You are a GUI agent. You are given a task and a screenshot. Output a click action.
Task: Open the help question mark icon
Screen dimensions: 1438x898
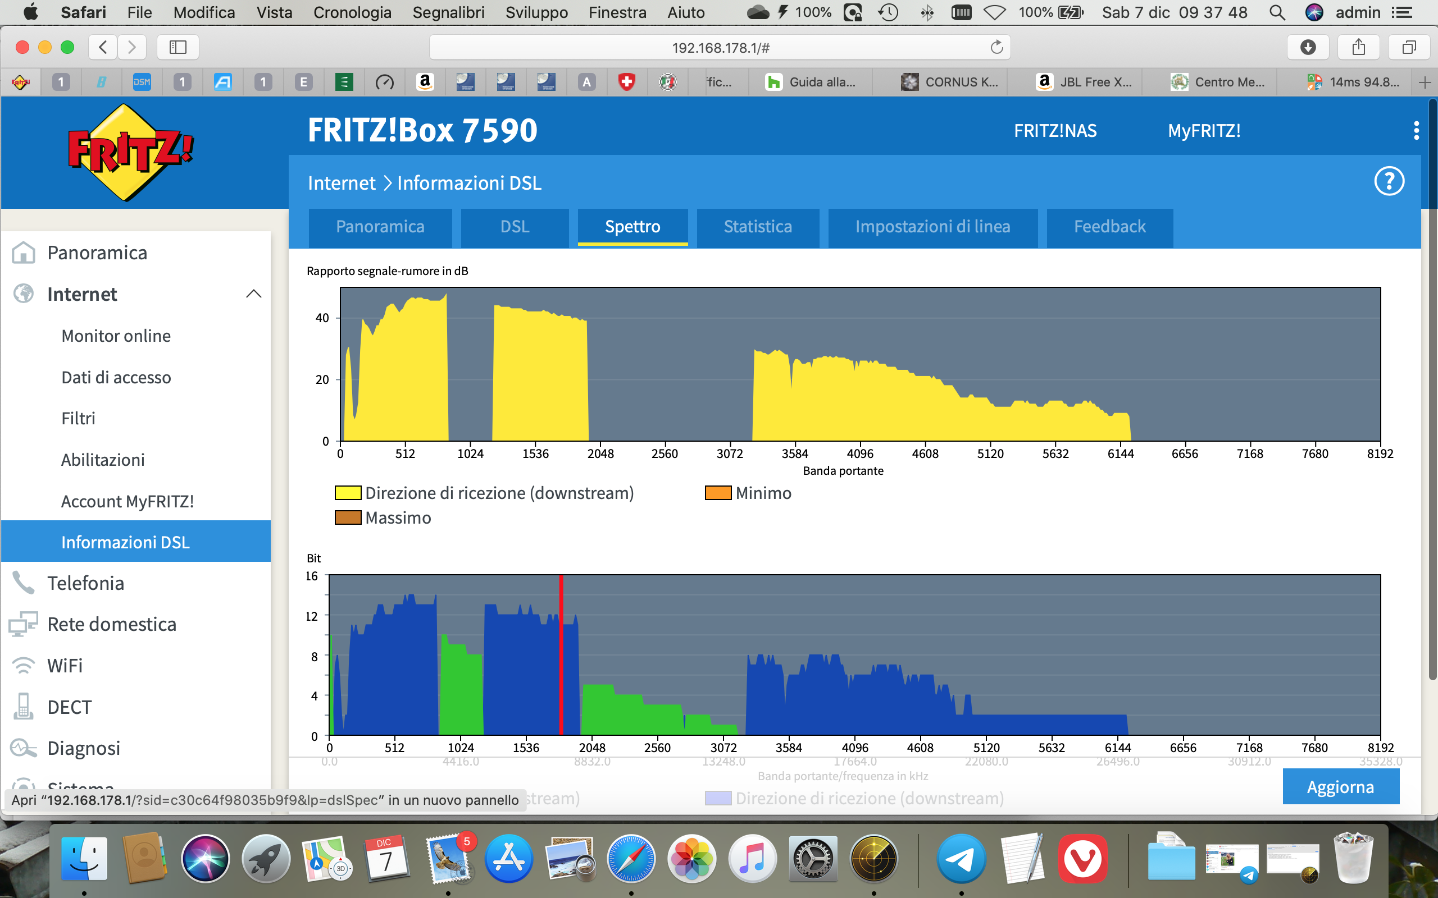click(x=1389, y=181)
